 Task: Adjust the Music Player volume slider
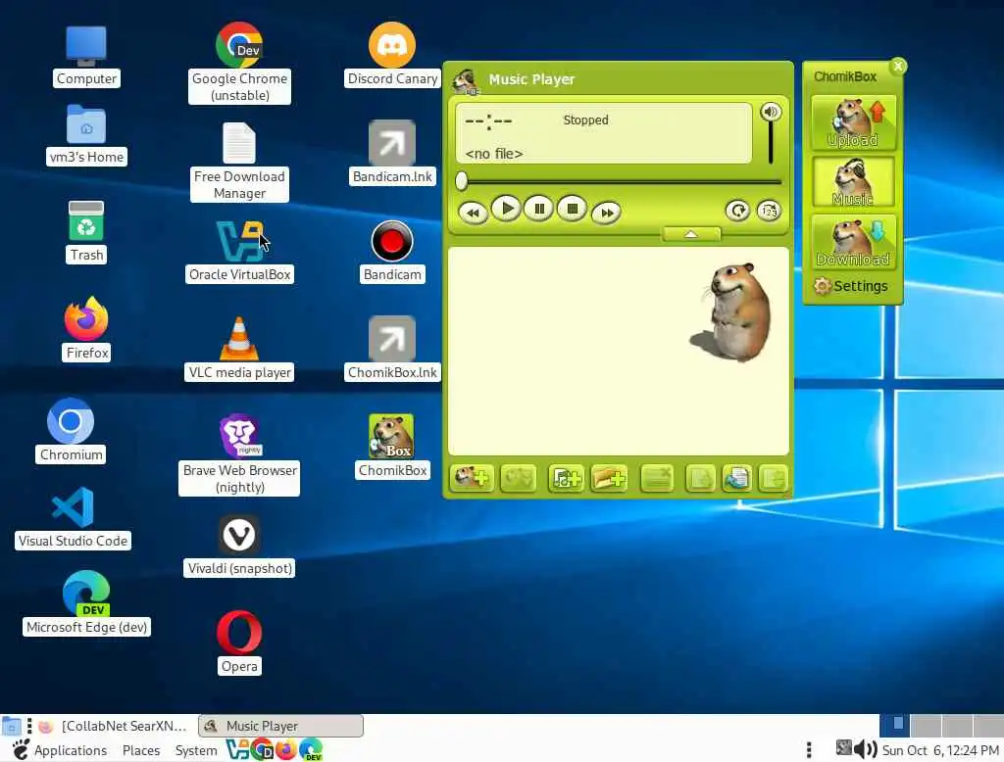pos(771,143)
